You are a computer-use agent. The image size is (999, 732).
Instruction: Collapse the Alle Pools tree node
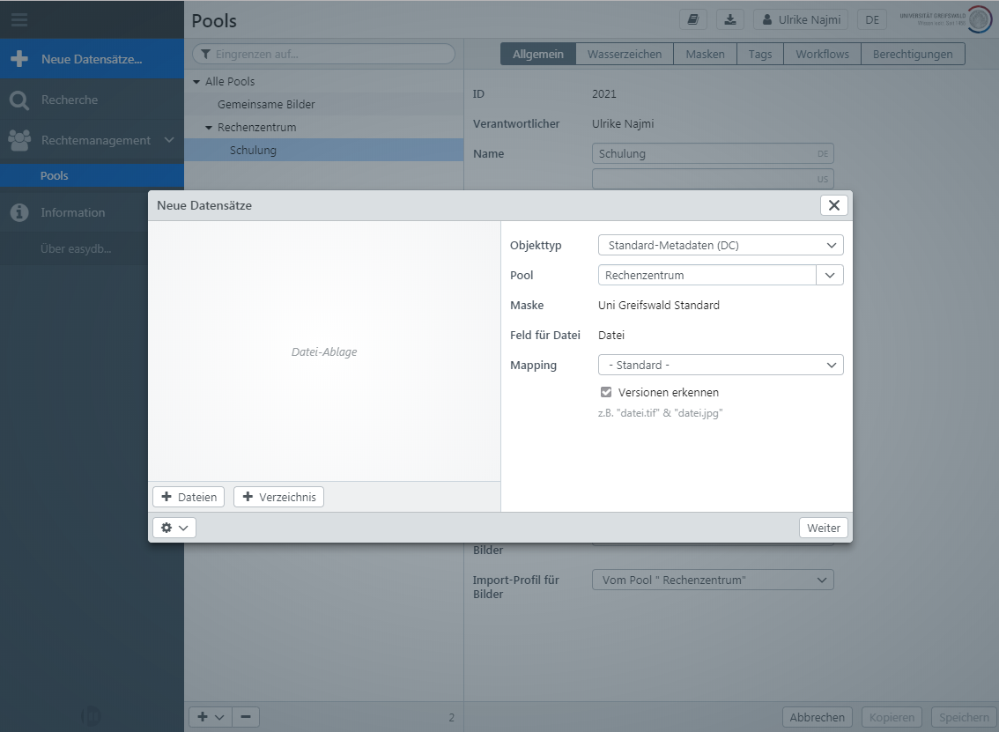(197, 82)
